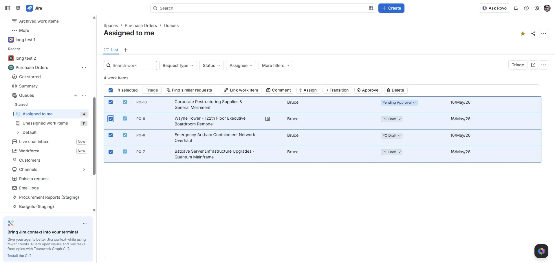Select the List view tab

click(111, 50)
